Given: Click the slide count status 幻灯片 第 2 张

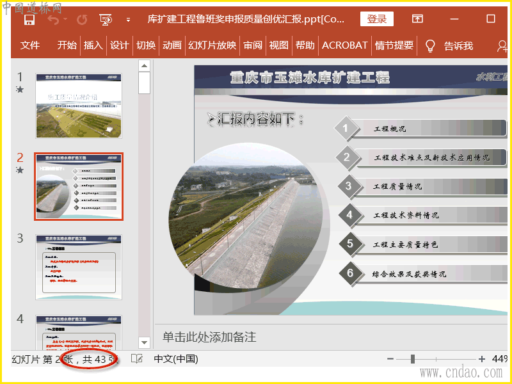Looking at the screenshot, I should 36,360.
